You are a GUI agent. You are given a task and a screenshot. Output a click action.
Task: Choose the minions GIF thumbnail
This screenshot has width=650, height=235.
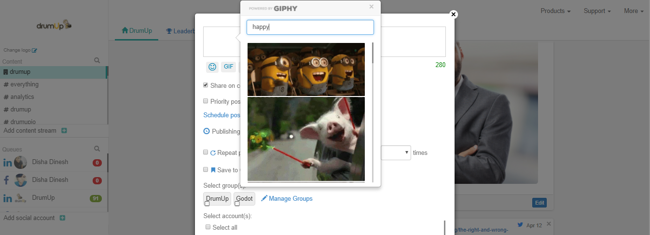306,69
